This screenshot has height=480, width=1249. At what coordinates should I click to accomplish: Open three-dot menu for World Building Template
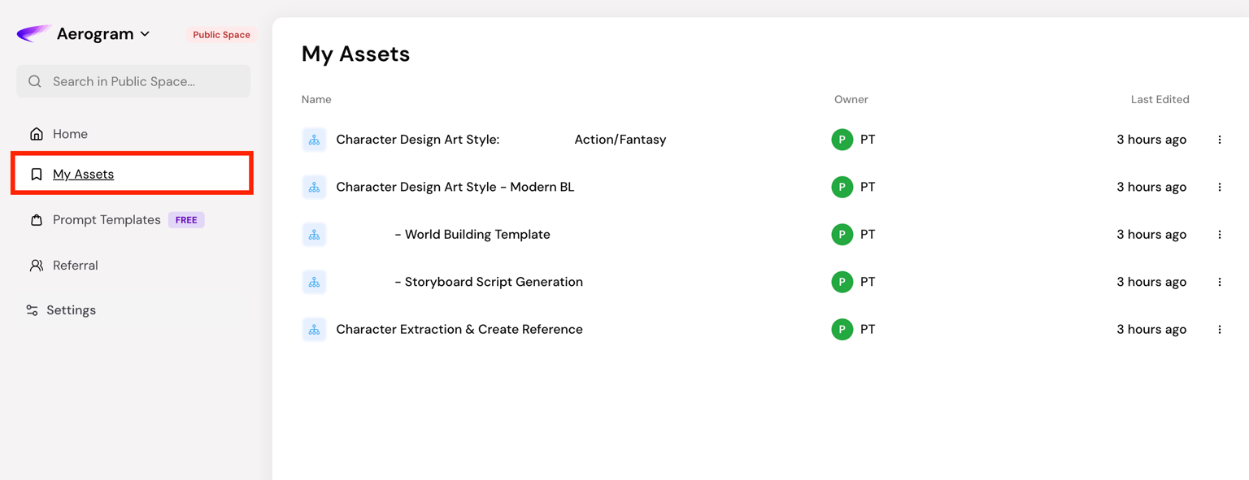click(1219, 235)
